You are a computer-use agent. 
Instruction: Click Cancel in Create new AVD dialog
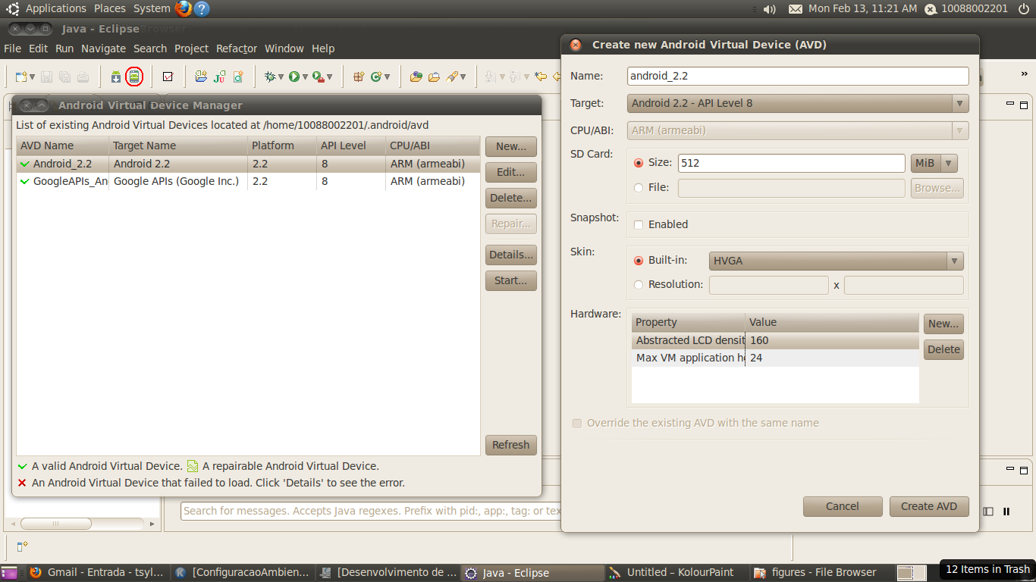tap(843, 506)
